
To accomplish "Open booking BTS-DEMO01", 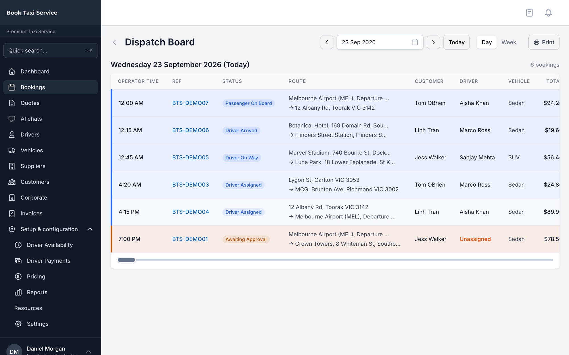I will click(x=190, y=239).
